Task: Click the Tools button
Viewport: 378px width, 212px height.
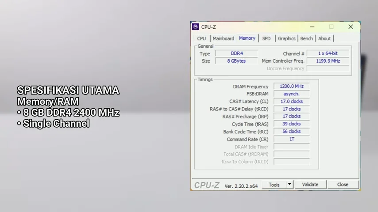Action: (x=274, y=185)
